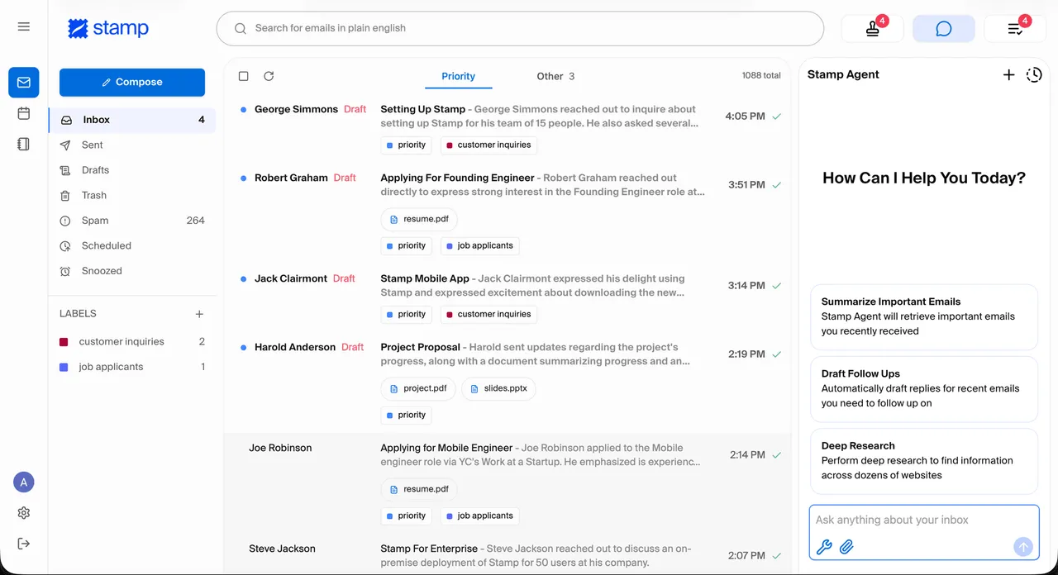Open the notebook icon in left rail

click(x=23, y=144)
